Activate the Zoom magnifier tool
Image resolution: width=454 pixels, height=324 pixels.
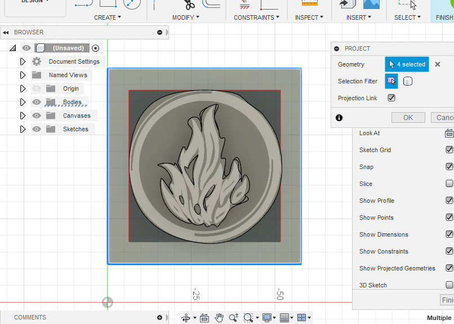234,318
